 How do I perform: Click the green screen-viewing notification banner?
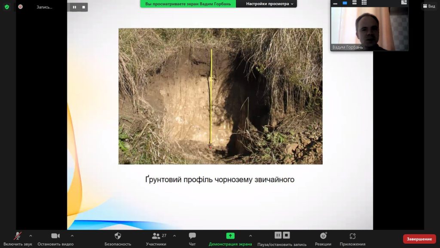(188, 3)
